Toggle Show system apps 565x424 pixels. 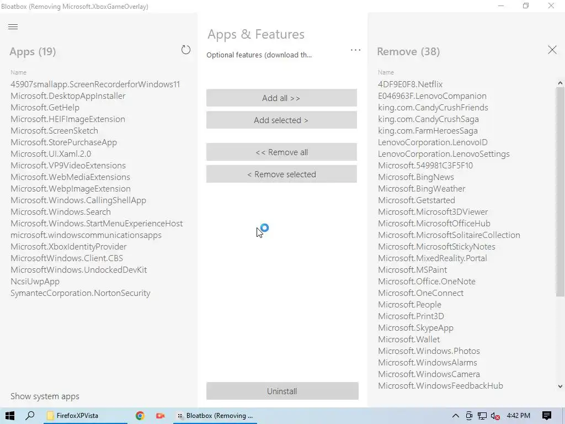click(45, 396)
